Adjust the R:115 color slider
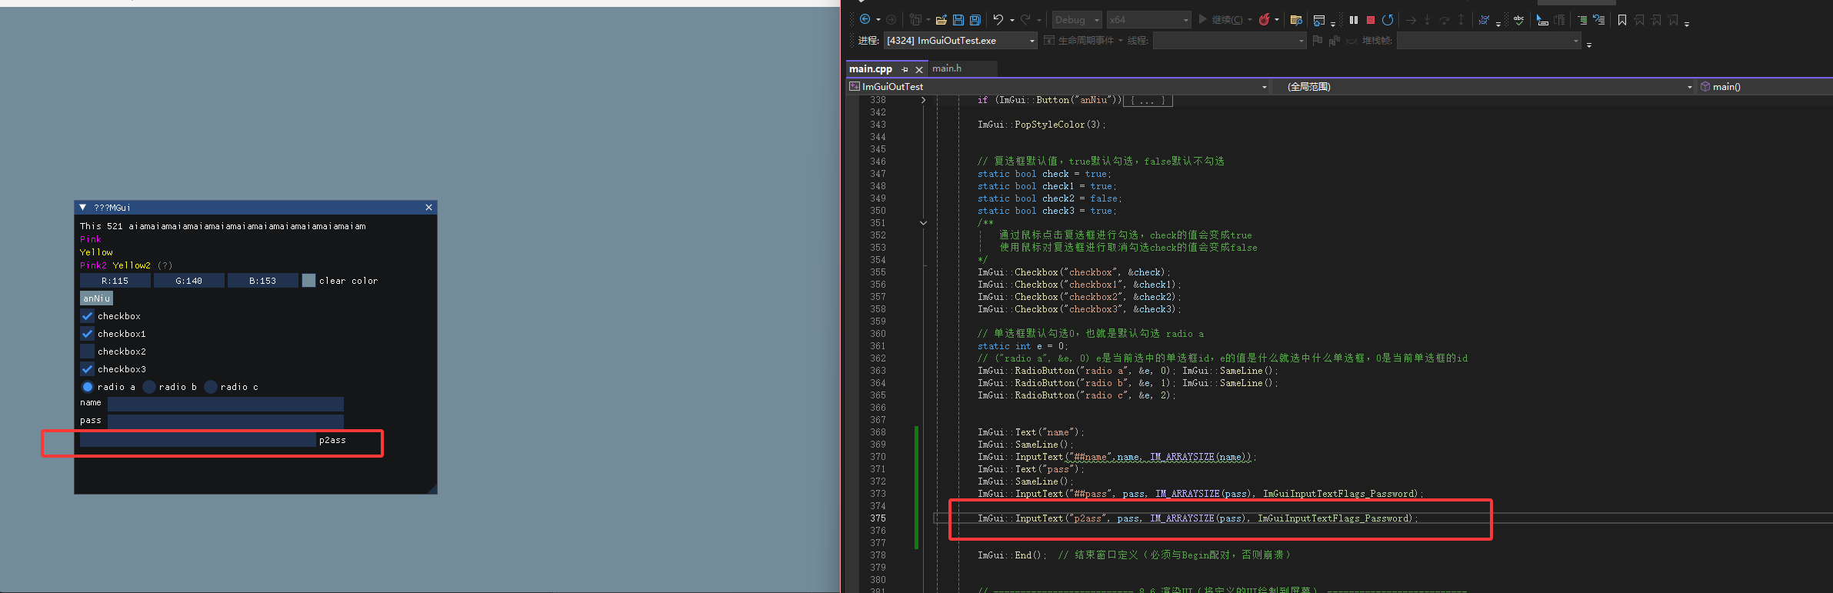Screen dimensions: 1833x593 click(115, 281)
